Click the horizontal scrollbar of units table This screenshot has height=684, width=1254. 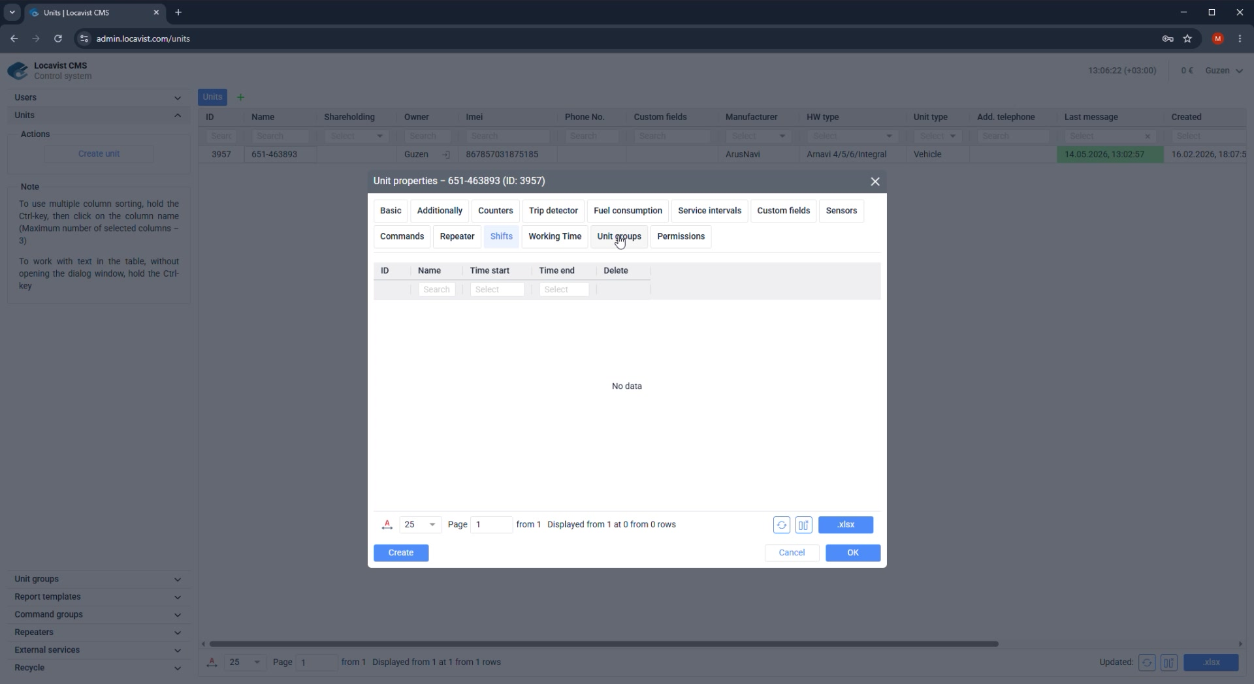click(x=603, y=644)
